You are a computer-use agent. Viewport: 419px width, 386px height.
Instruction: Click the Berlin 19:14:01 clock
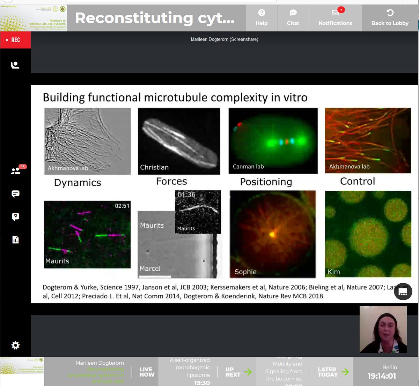click(x=382, y=372)
